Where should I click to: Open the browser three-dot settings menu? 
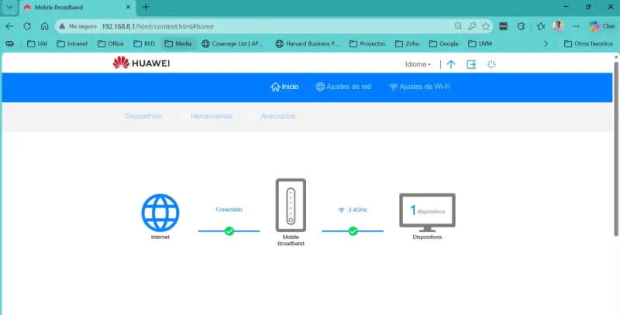[x=576, y=26]
